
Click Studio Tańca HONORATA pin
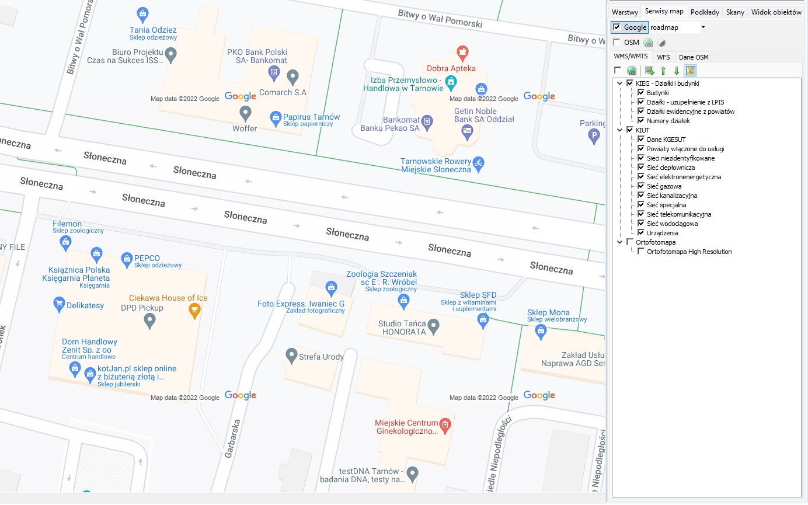pyautogui.click(x=433, y=326)
